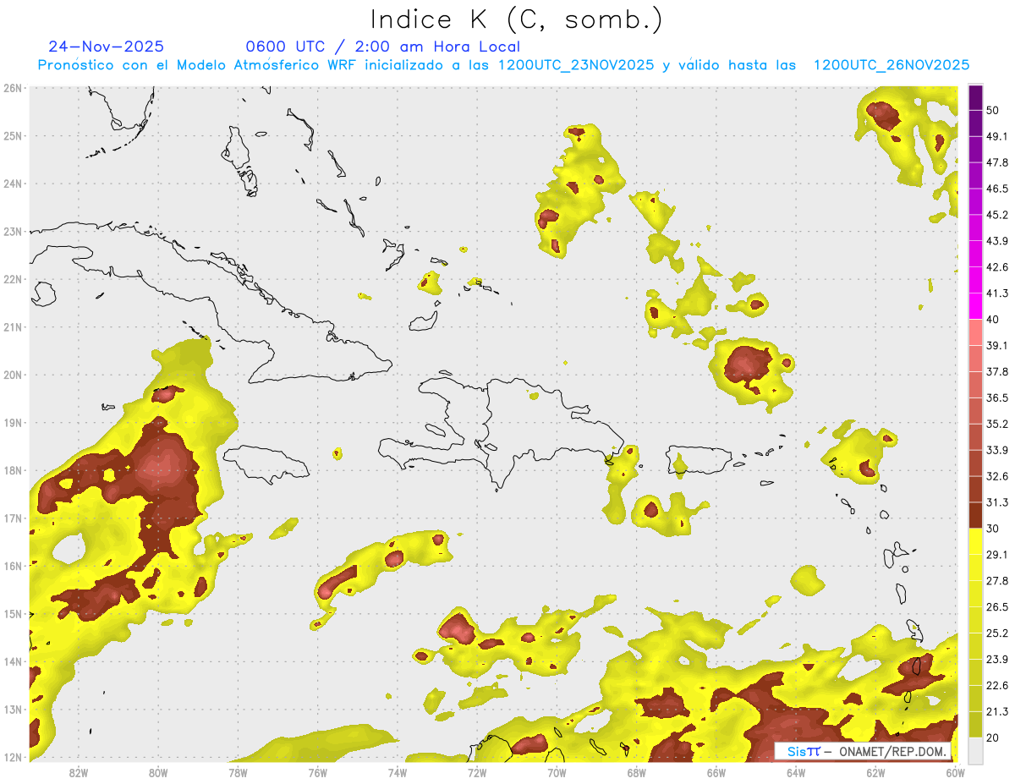Click the latitude label "17N"
Viewport: 1015px width, 784px height.
[13, 518]
